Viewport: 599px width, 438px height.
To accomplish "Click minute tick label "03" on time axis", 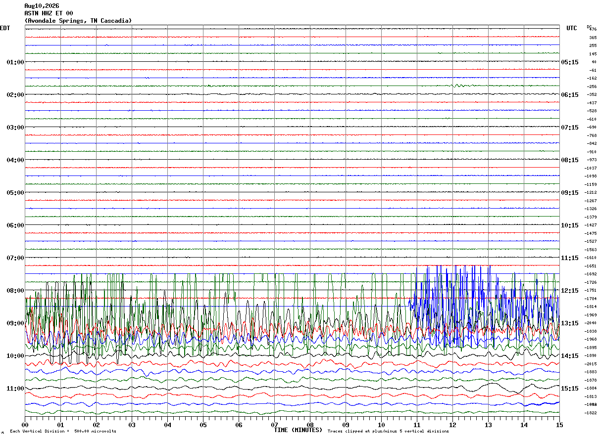I will (x=132, y=425).
